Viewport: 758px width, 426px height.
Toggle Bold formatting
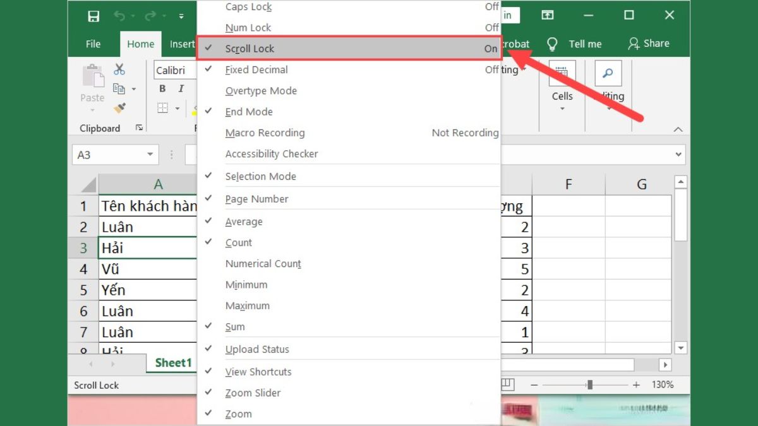tap(162, 89)
